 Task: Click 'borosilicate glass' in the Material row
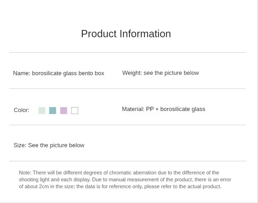(183, 109)
